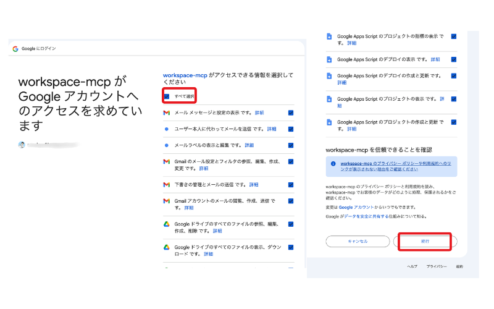The image size is (494, 309).
Task: Uncheck Apps Script 'プロジェクトの作成と更新' permission
Action: pos(454,122)
